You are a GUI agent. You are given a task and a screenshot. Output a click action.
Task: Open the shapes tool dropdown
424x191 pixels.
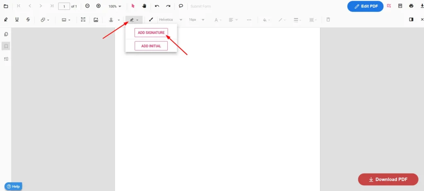tap(45, 20)
